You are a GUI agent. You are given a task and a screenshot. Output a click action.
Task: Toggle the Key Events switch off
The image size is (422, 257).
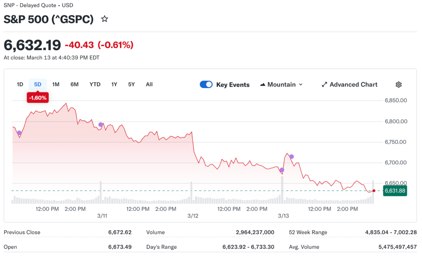coord(206,84)
